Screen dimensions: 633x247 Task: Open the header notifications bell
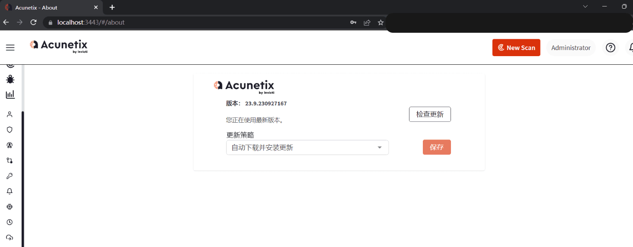(630, 47)
